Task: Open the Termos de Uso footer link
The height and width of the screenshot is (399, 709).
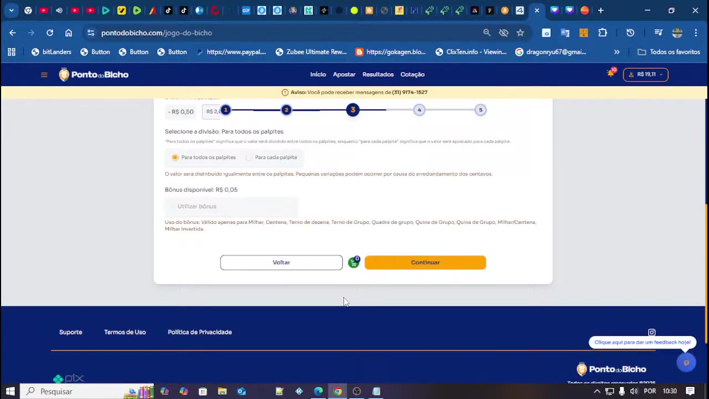Action: click(125, 332)
